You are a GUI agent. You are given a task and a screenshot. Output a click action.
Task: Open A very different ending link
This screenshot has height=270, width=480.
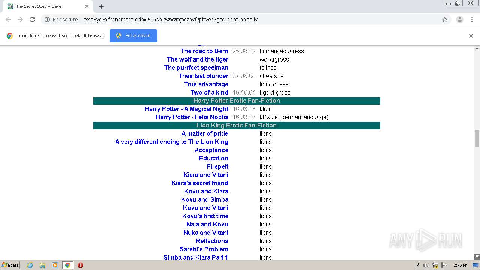pyautogui.click(x=172, y=142)
